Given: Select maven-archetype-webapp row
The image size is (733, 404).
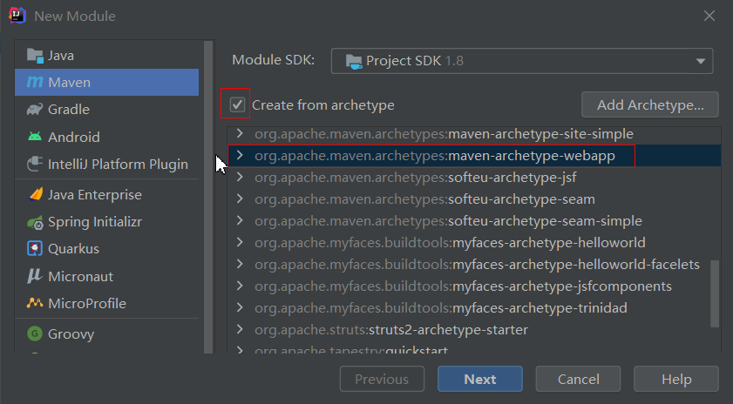Looking at the screenshot, I should coord(474,156).
